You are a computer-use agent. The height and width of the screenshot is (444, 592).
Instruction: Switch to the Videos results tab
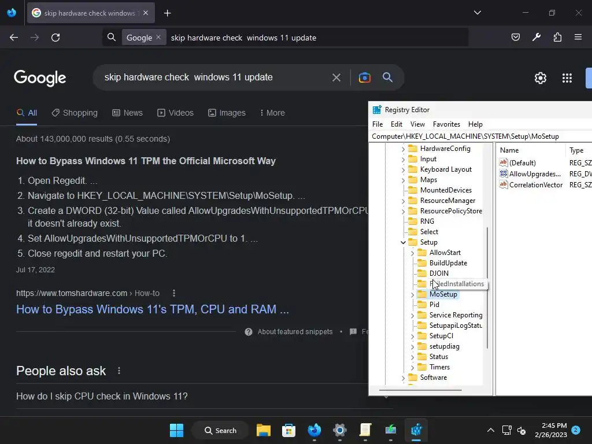coord(176,113)
